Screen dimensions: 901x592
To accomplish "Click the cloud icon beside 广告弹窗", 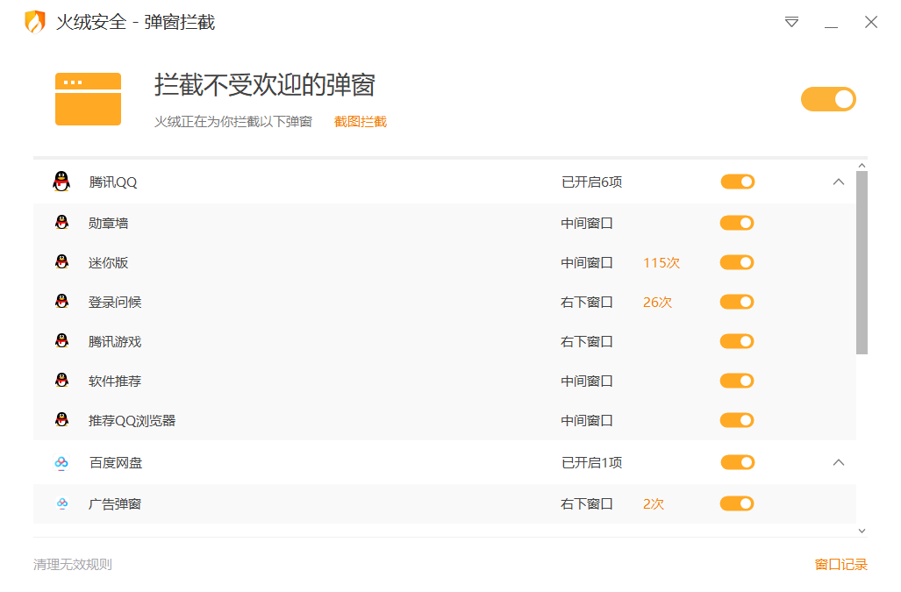I will point(62,503).
